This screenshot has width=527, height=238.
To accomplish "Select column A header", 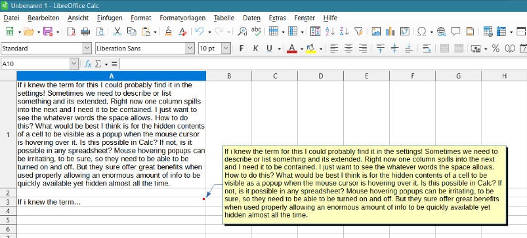I will [x=112, y=76].
